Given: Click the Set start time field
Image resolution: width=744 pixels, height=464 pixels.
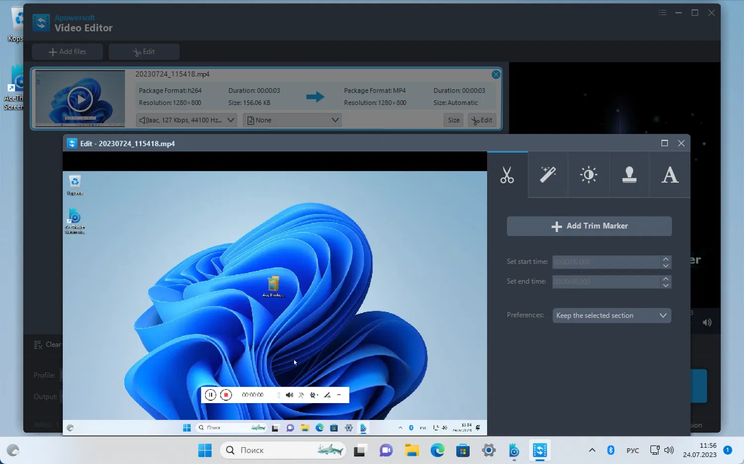Looking at the screenshot, I should point(606,262).
